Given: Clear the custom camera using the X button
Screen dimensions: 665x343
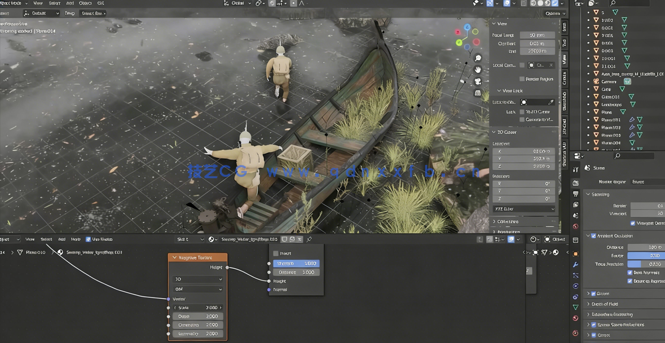Looking at the screenshot, I should pyautogui.click(x=552, y=65).
